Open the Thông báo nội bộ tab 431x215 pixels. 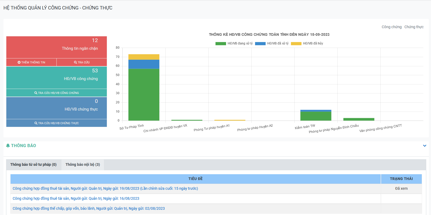point(83,164)
